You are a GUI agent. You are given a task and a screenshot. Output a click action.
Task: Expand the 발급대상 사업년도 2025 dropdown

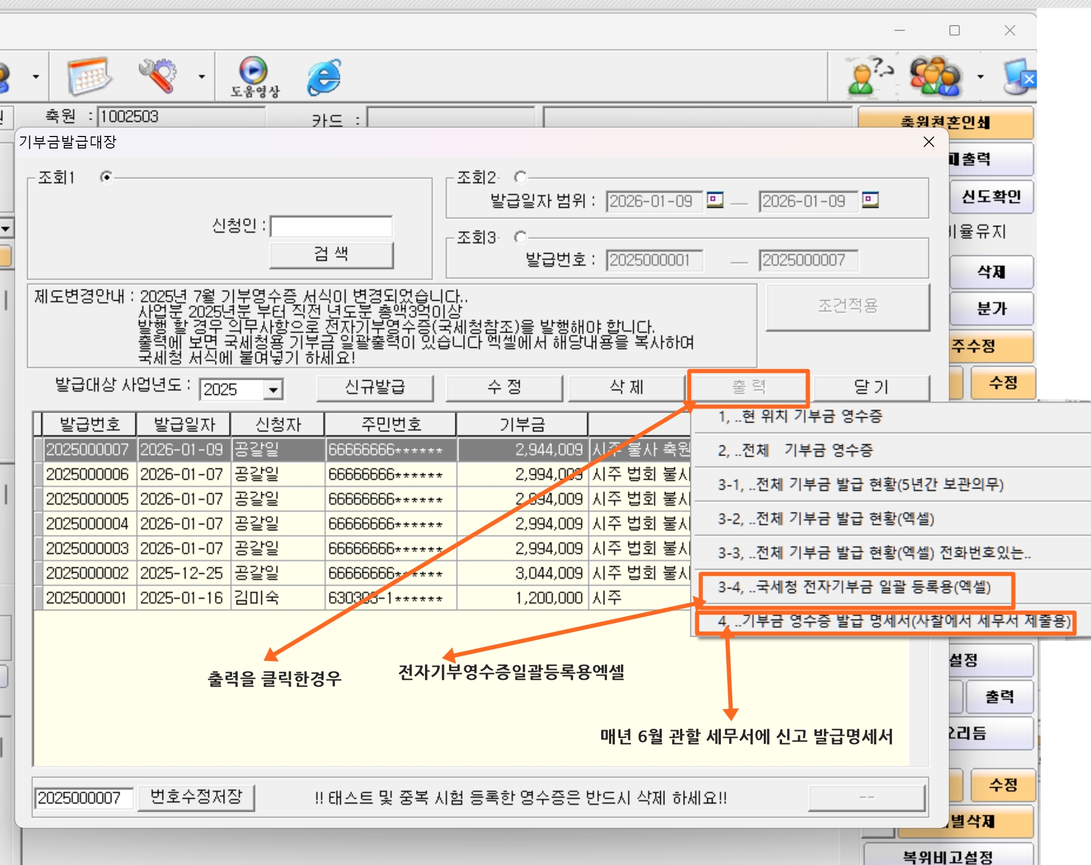point(273,390)
